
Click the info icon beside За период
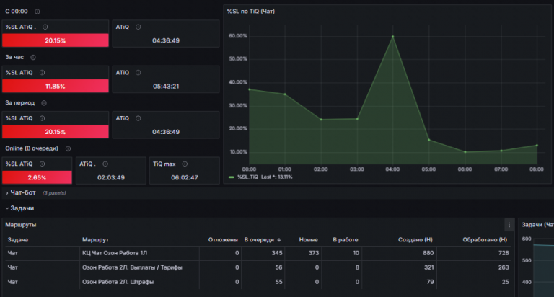coord(44,103)
